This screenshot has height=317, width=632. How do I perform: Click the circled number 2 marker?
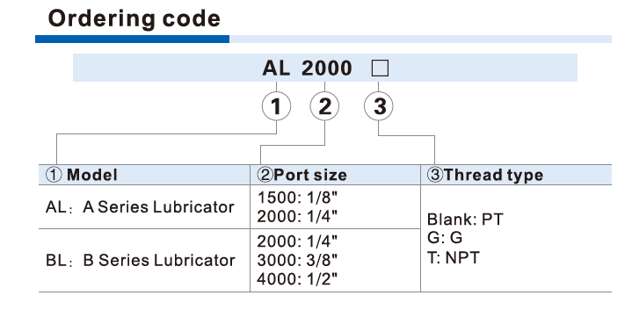pyautogui.click(x=324, y=106)
